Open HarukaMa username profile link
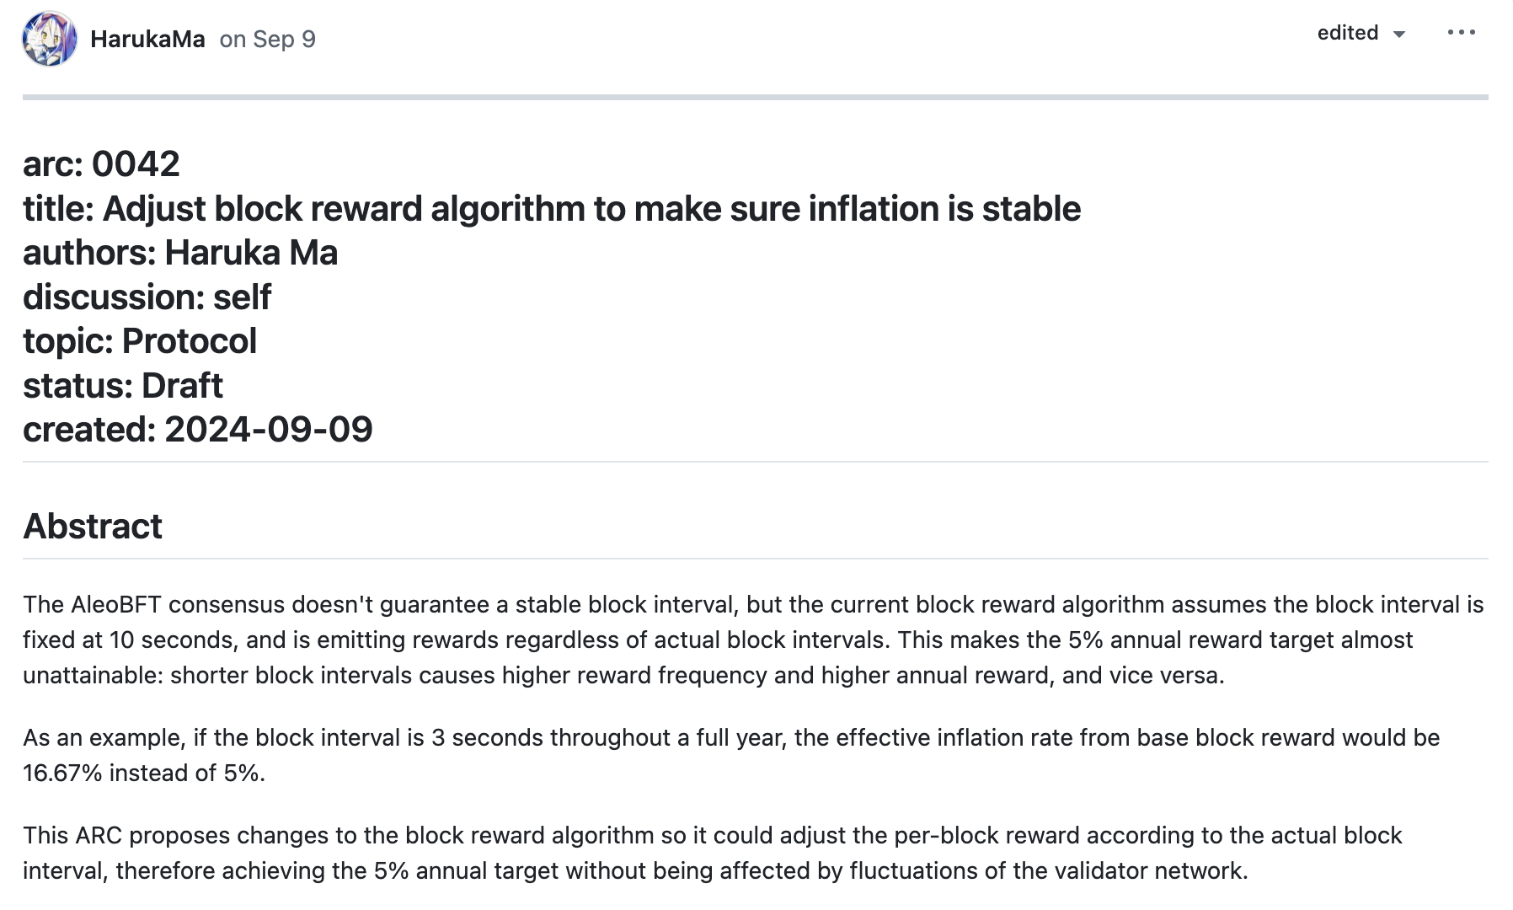Viewport: 1513px width, 910px height. pyautogui.click(x=147, y=39)
